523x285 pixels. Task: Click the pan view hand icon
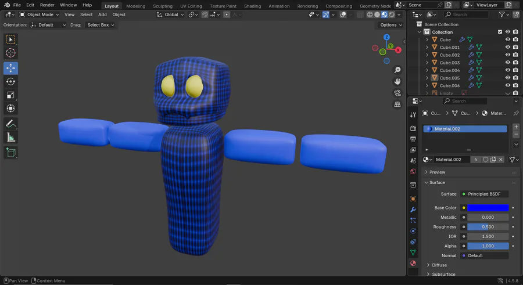pos(397,81)
